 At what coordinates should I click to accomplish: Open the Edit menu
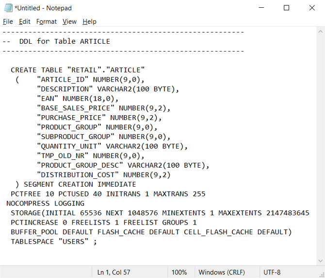(x=25, y=21)
